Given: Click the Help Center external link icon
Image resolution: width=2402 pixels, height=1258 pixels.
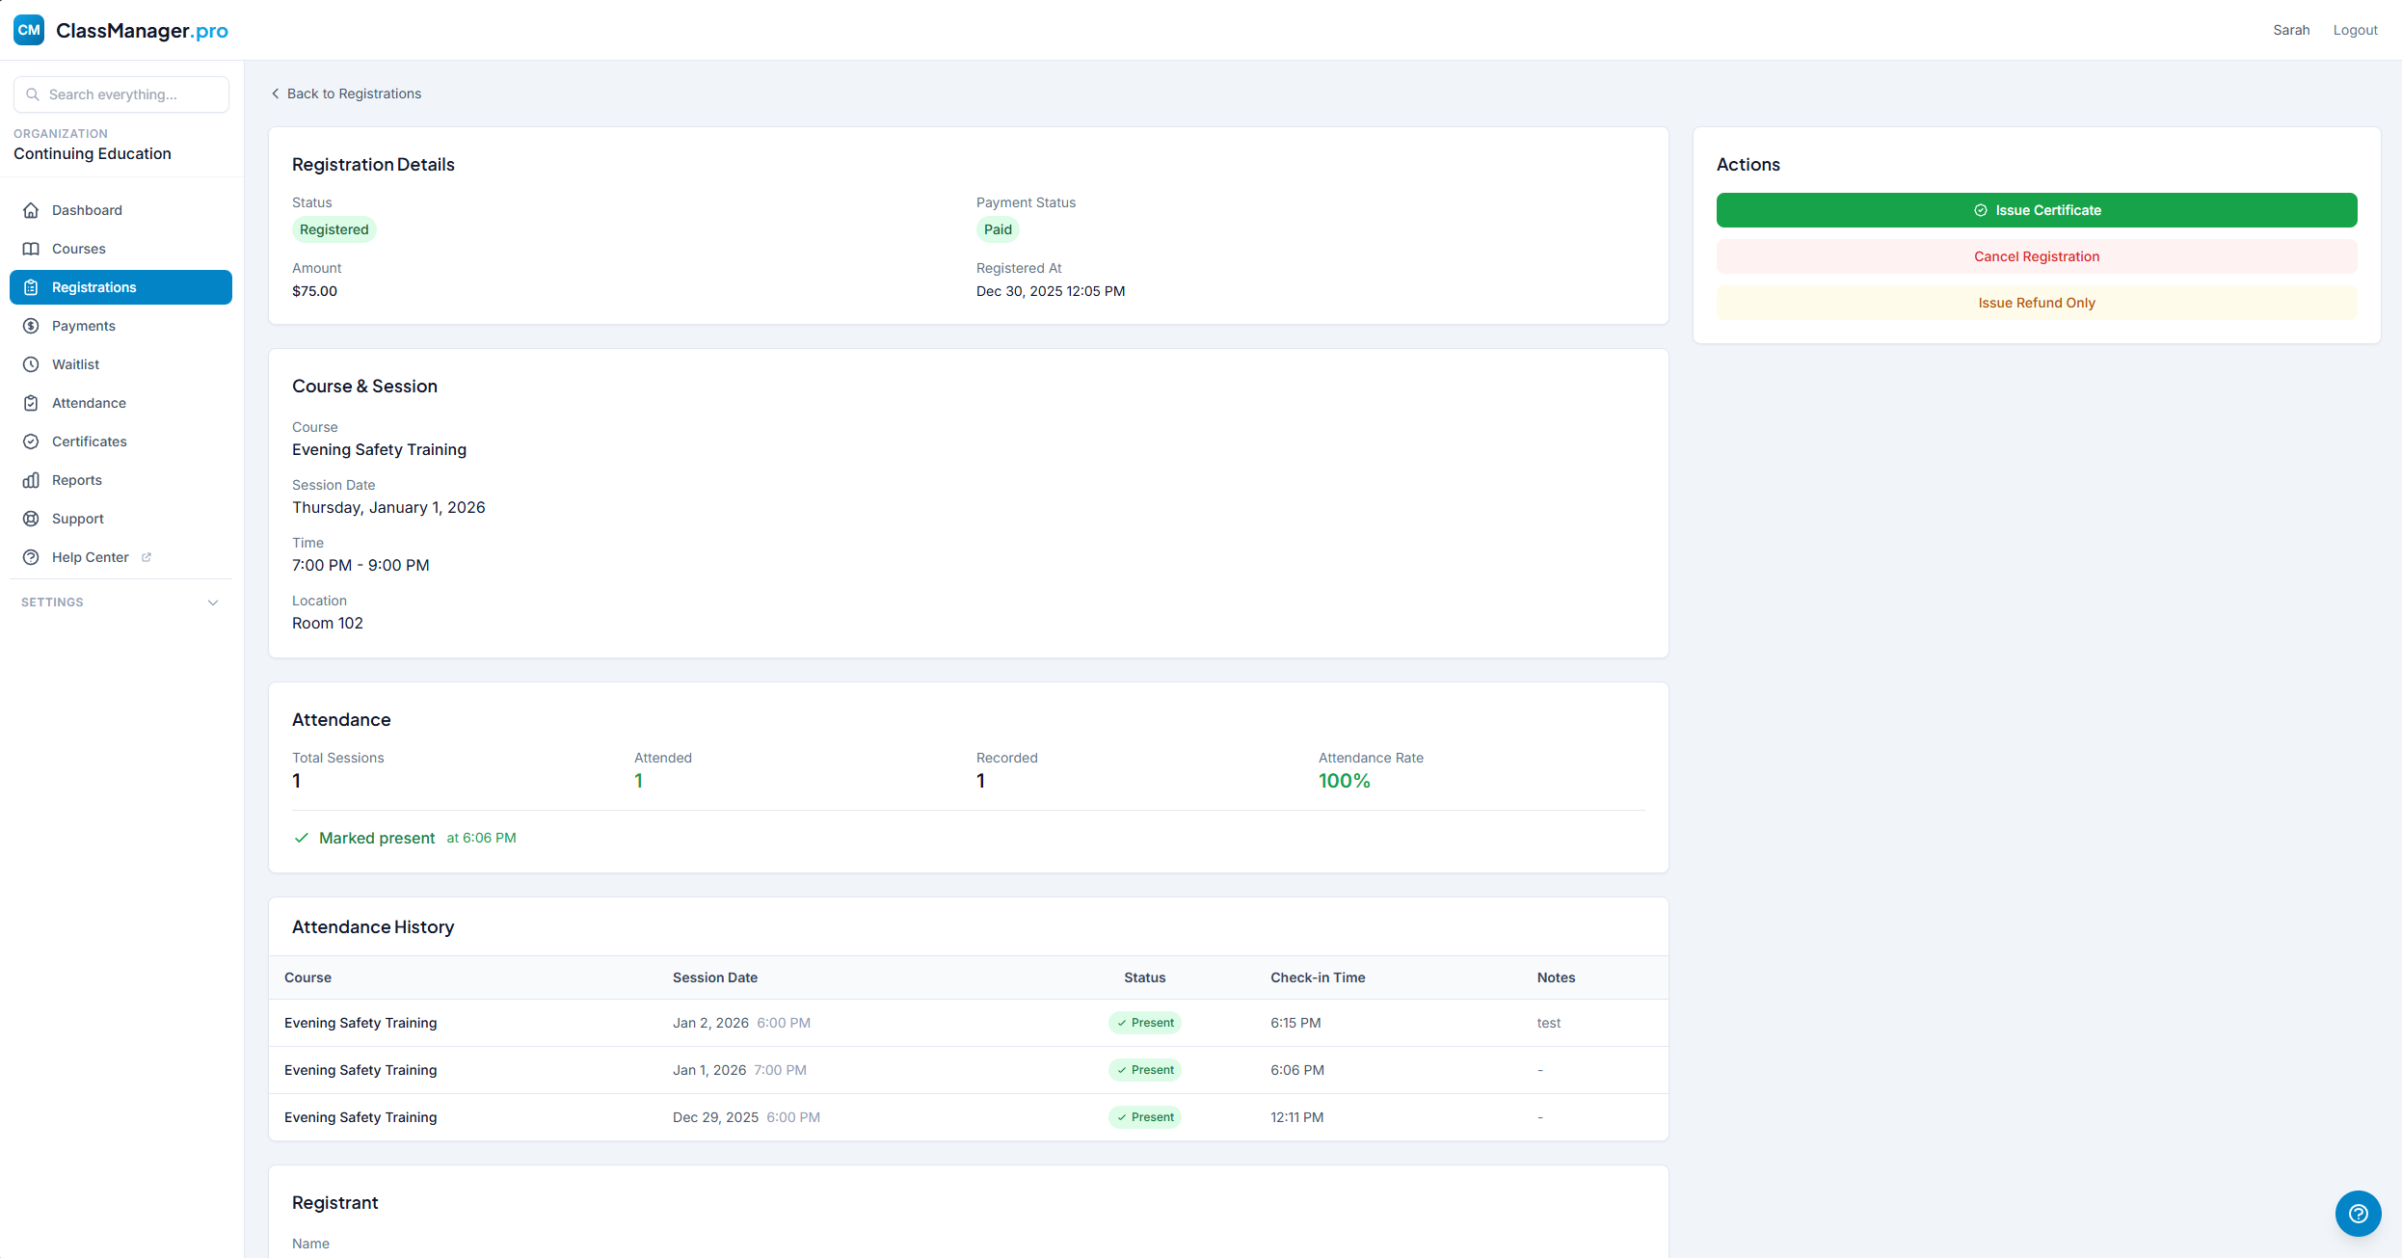Looking at the screenshot, I should click(147, 557).
